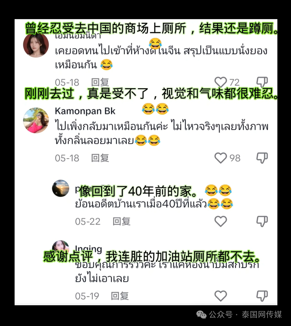The height and width of the screenshot is (326, 291).
Task: Reply to the first 05-18 comment
Action: pyautogui.click(x=100, y=82)
